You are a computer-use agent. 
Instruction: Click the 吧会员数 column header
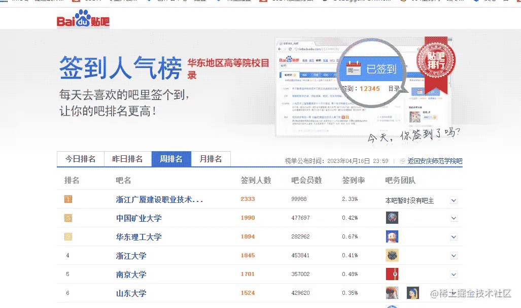[x=306, y=180]
